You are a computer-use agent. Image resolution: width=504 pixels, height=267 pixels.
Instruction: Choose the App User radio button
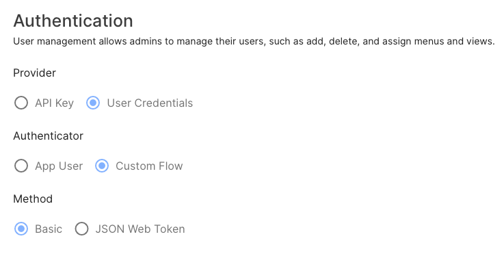click(x=21, y=166)
